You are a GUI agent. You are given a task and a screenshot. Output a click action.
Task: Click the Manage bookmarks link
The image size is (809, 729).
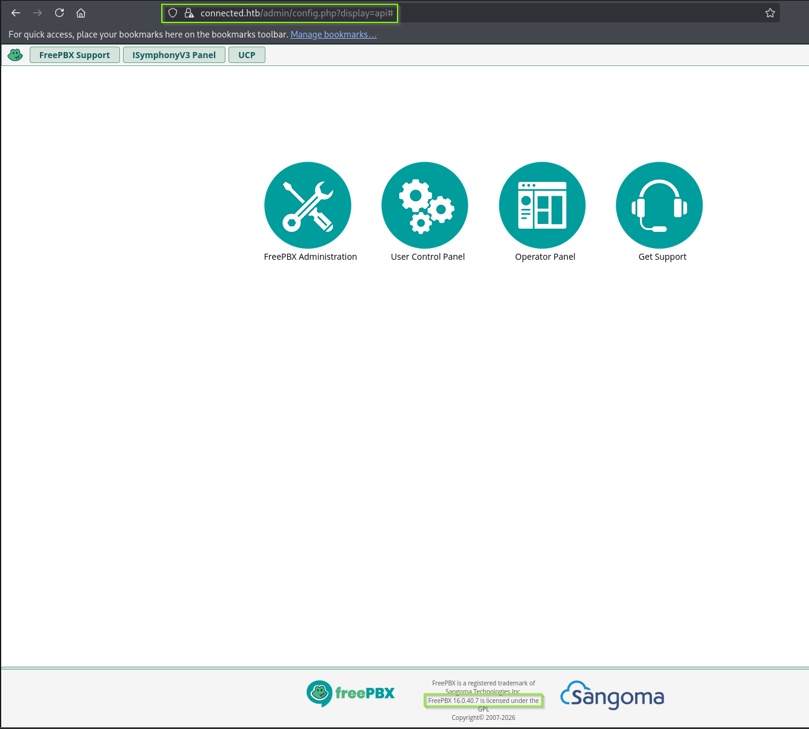coord(333,35)
